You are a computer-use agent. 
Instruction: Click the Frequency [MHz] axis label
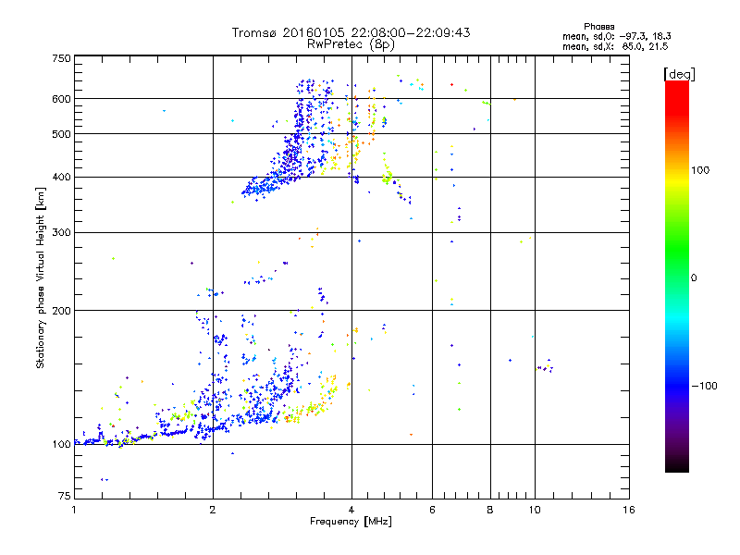[x=351, y=522]
